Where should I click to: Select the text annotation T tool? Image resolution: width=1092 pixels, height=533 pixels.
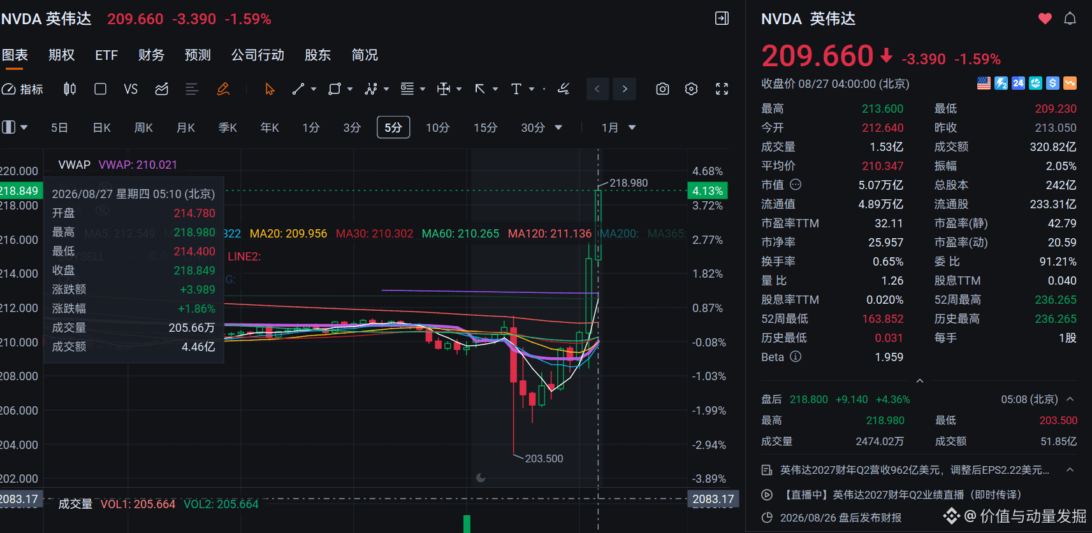(x=516, y=89)
